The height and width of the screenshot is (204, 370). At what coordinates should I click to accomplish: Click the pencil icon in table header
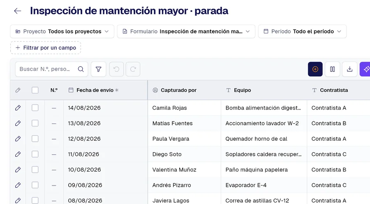tap(18, 90)
